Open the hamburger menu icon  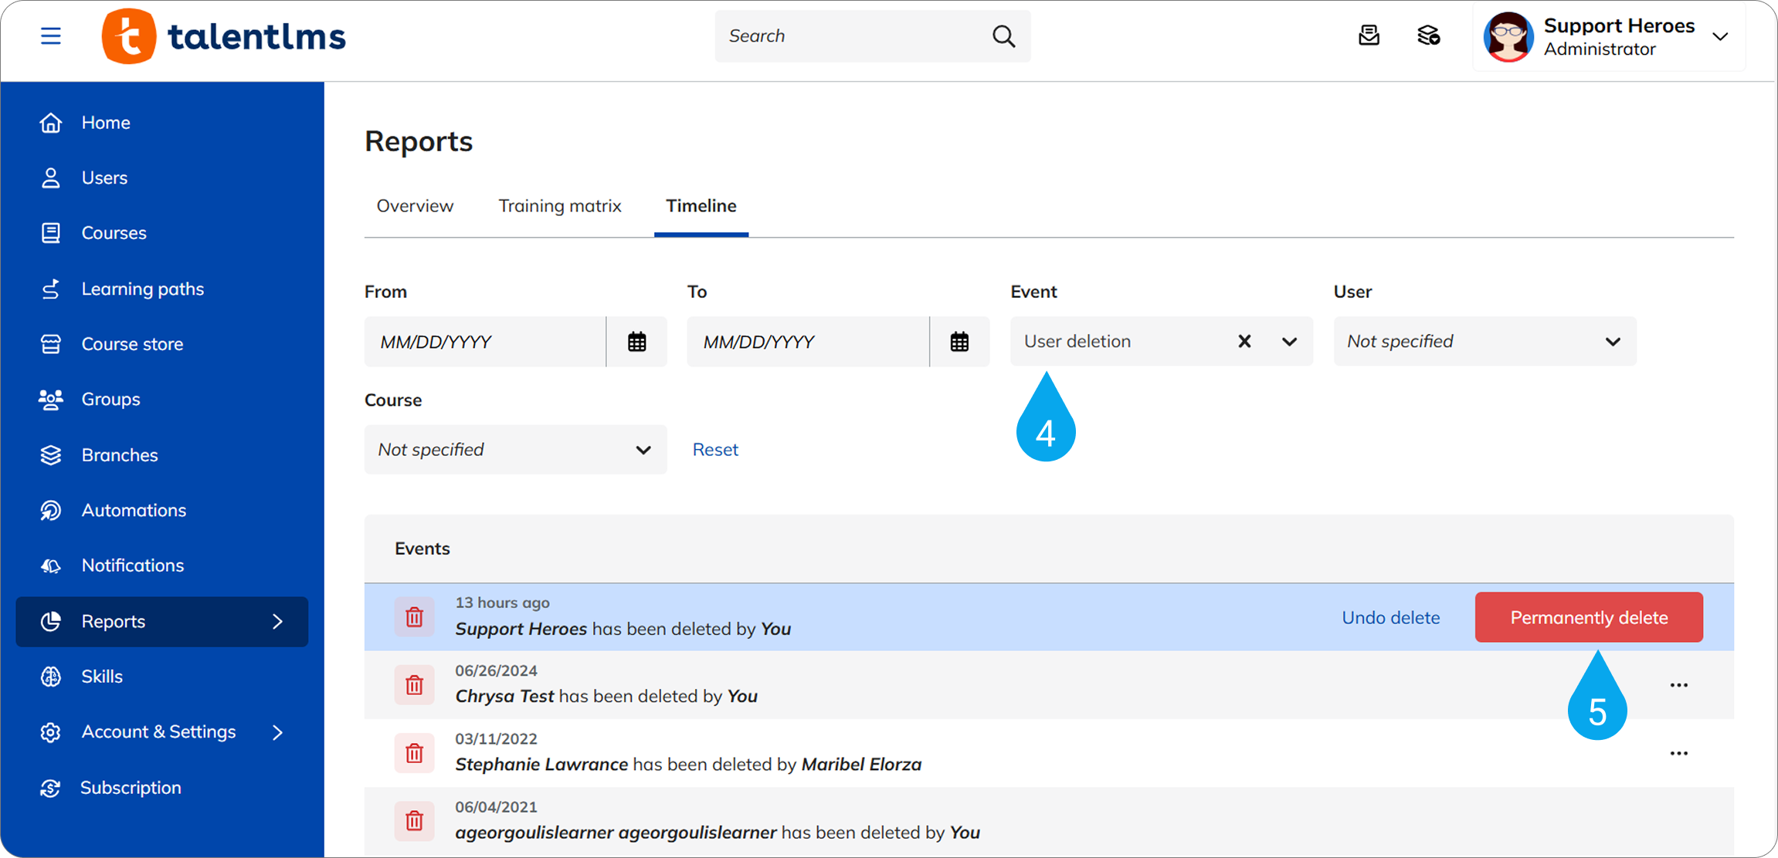[51, 36]
